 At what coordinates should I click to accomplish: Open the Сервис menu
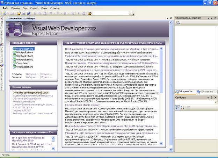pyautogui.click(x=34, y=8)
